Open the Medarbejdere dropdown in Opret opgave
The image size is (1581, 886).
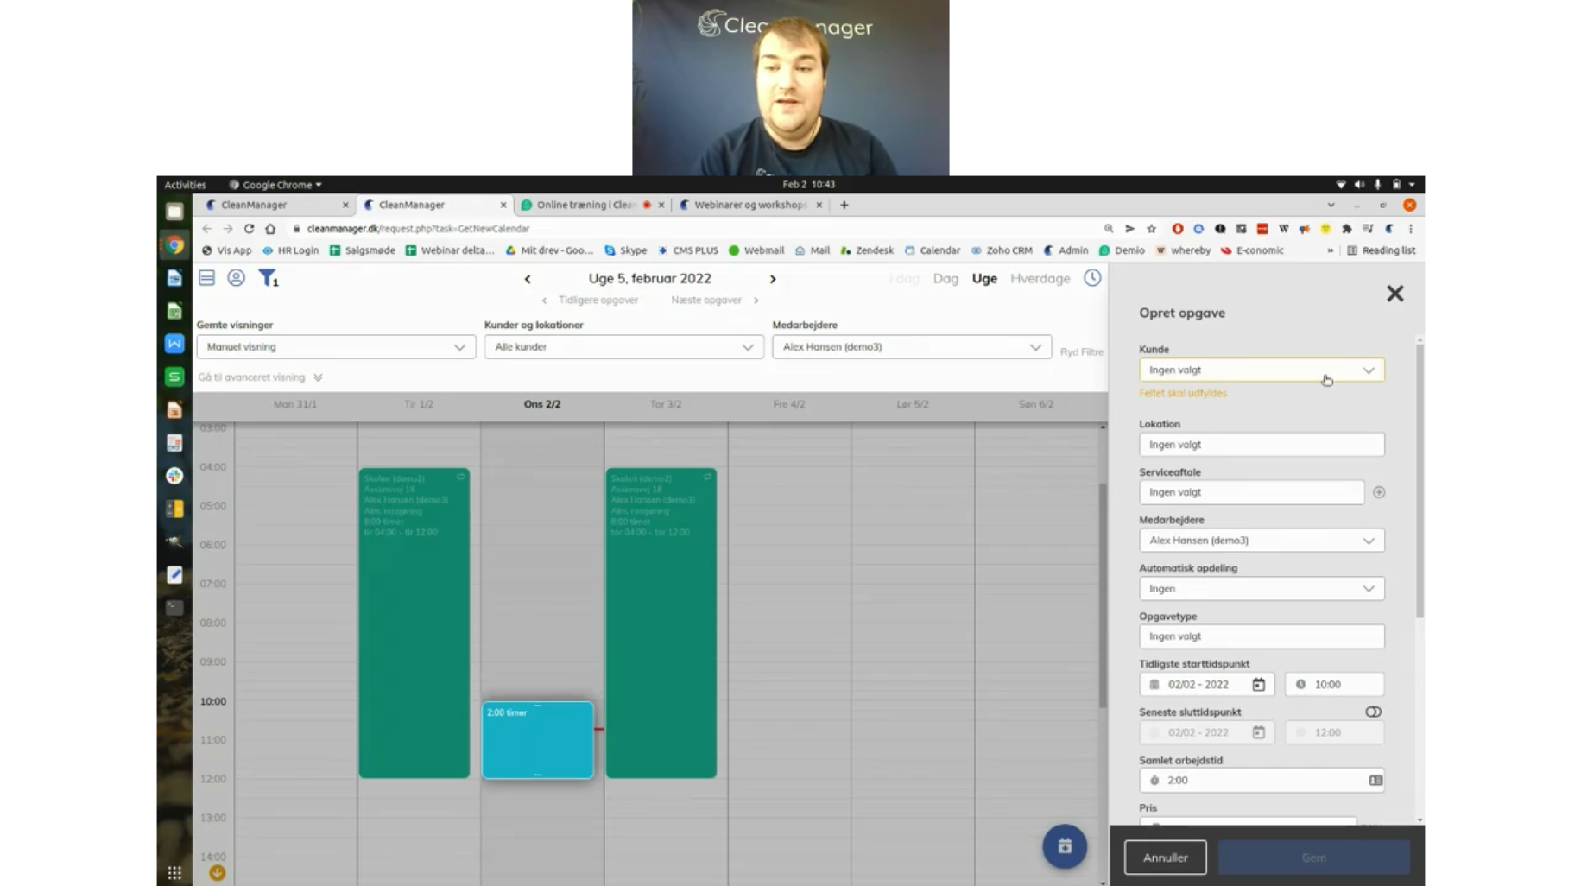[x=1262, y=541]
